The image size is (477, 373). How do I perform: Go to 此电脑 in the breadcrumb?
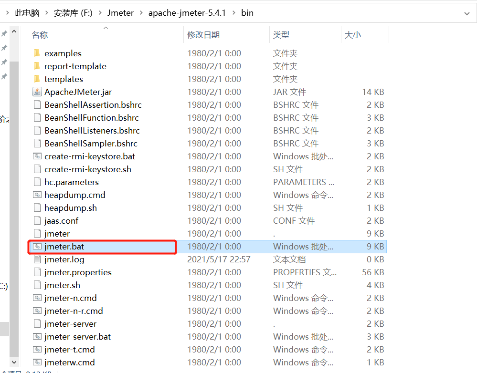(27, 13)
